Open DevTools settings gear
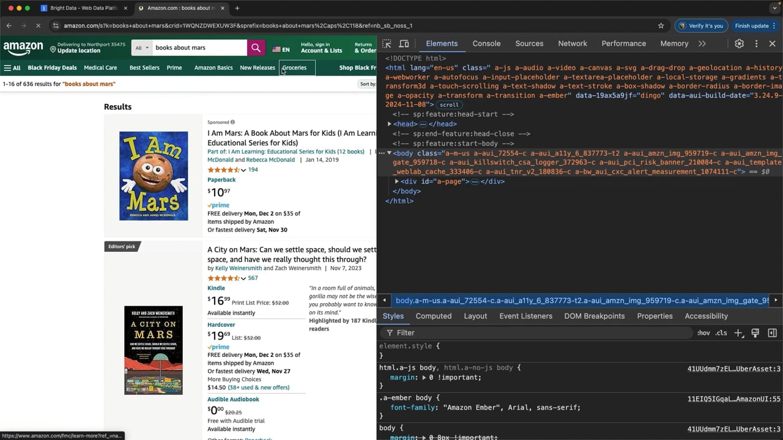This screenshot has width=783, height=440. click(x=739, y=44)
